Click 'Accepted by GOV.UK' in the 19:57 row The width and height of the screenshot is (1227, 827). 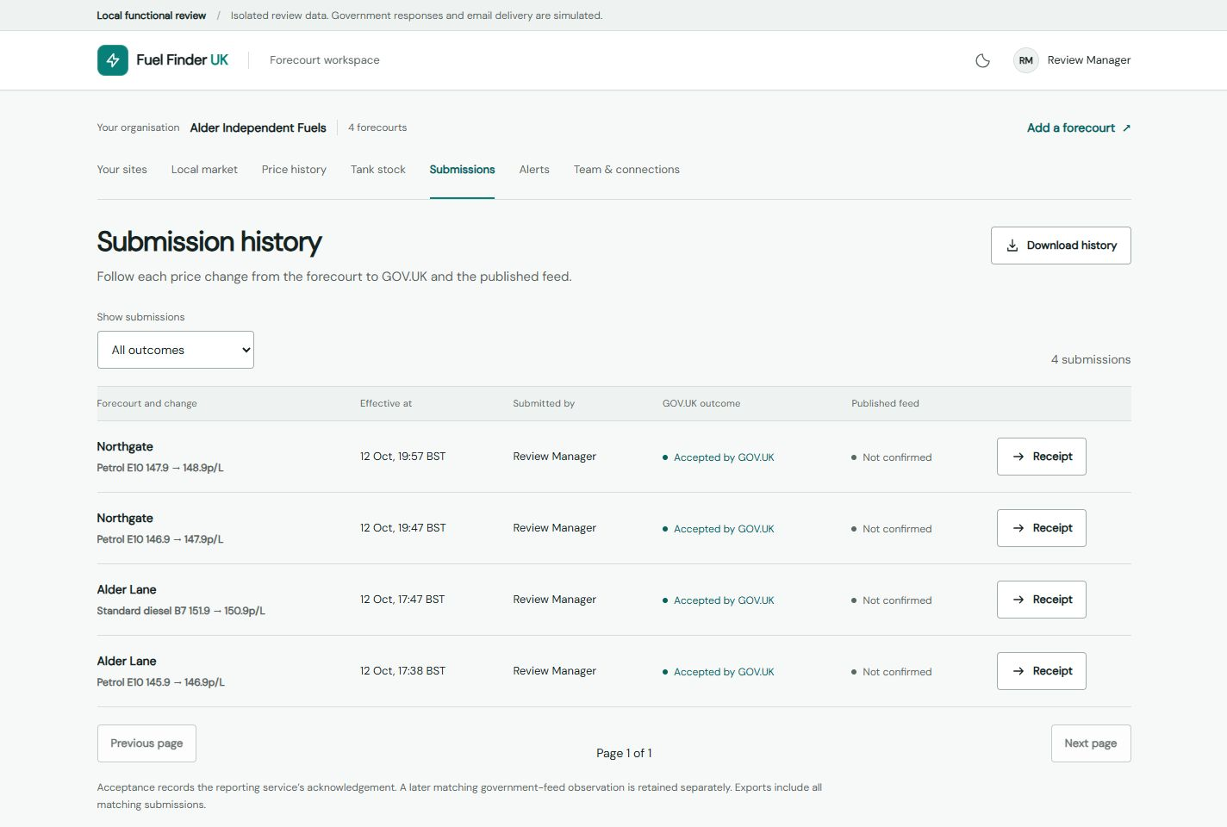[724, 457]
